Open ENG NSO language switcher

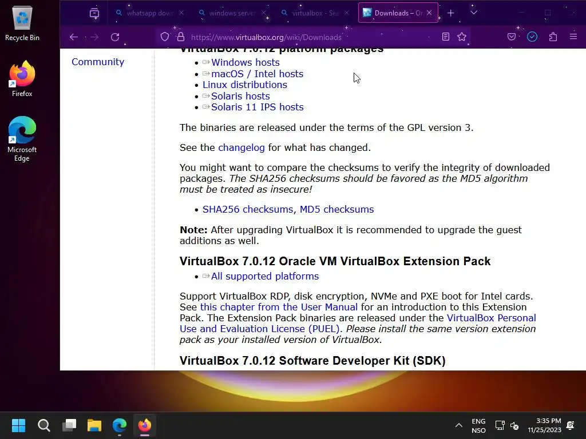478,425
